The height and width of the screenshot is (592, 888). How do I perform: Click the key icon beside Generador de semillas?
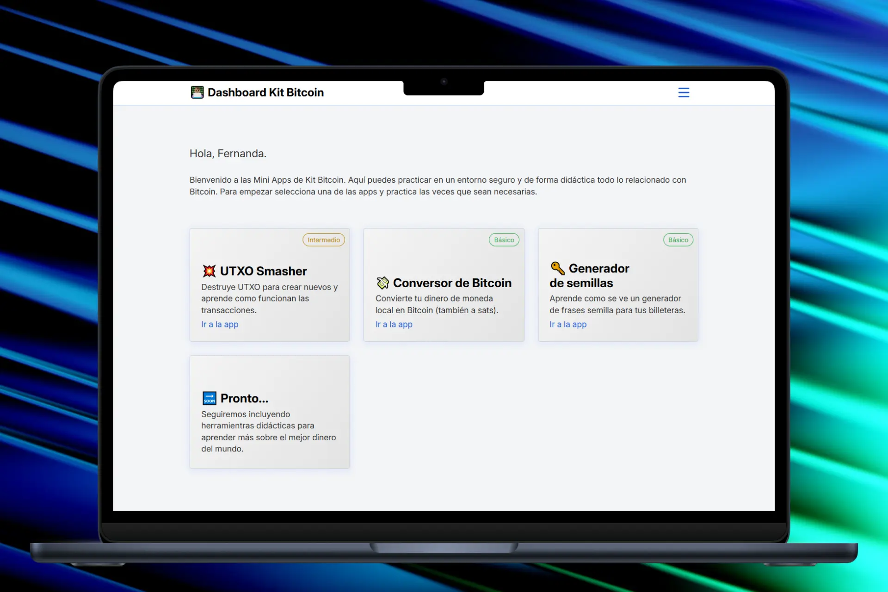click(557, 268)
